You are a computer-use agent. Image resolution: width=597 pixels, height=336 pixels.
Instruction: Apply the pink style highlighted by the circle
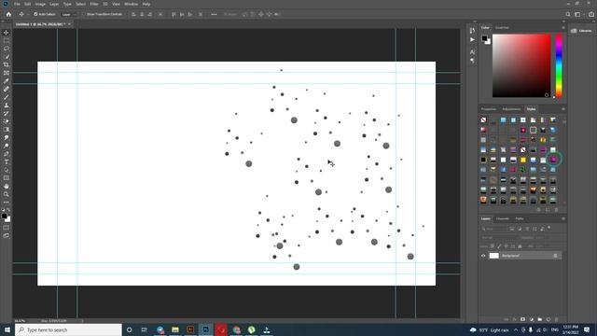point(553,160)
